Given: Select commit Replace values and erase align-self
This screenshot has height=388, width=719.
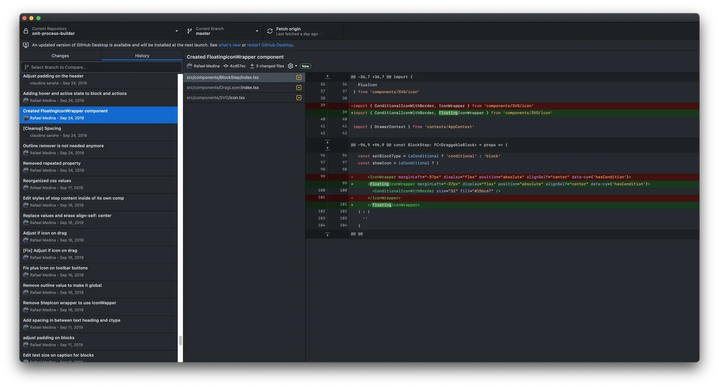Looking at the screenshot, I should pos(99,219).
